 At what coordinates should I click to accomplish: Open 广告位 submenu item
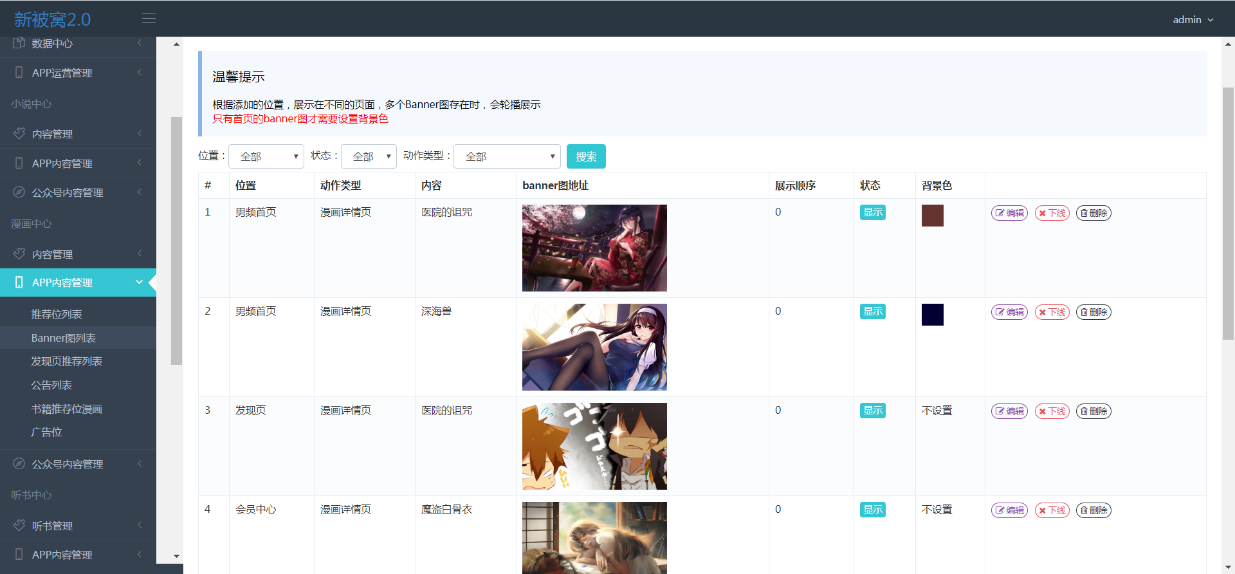click(x=46, y=432)
